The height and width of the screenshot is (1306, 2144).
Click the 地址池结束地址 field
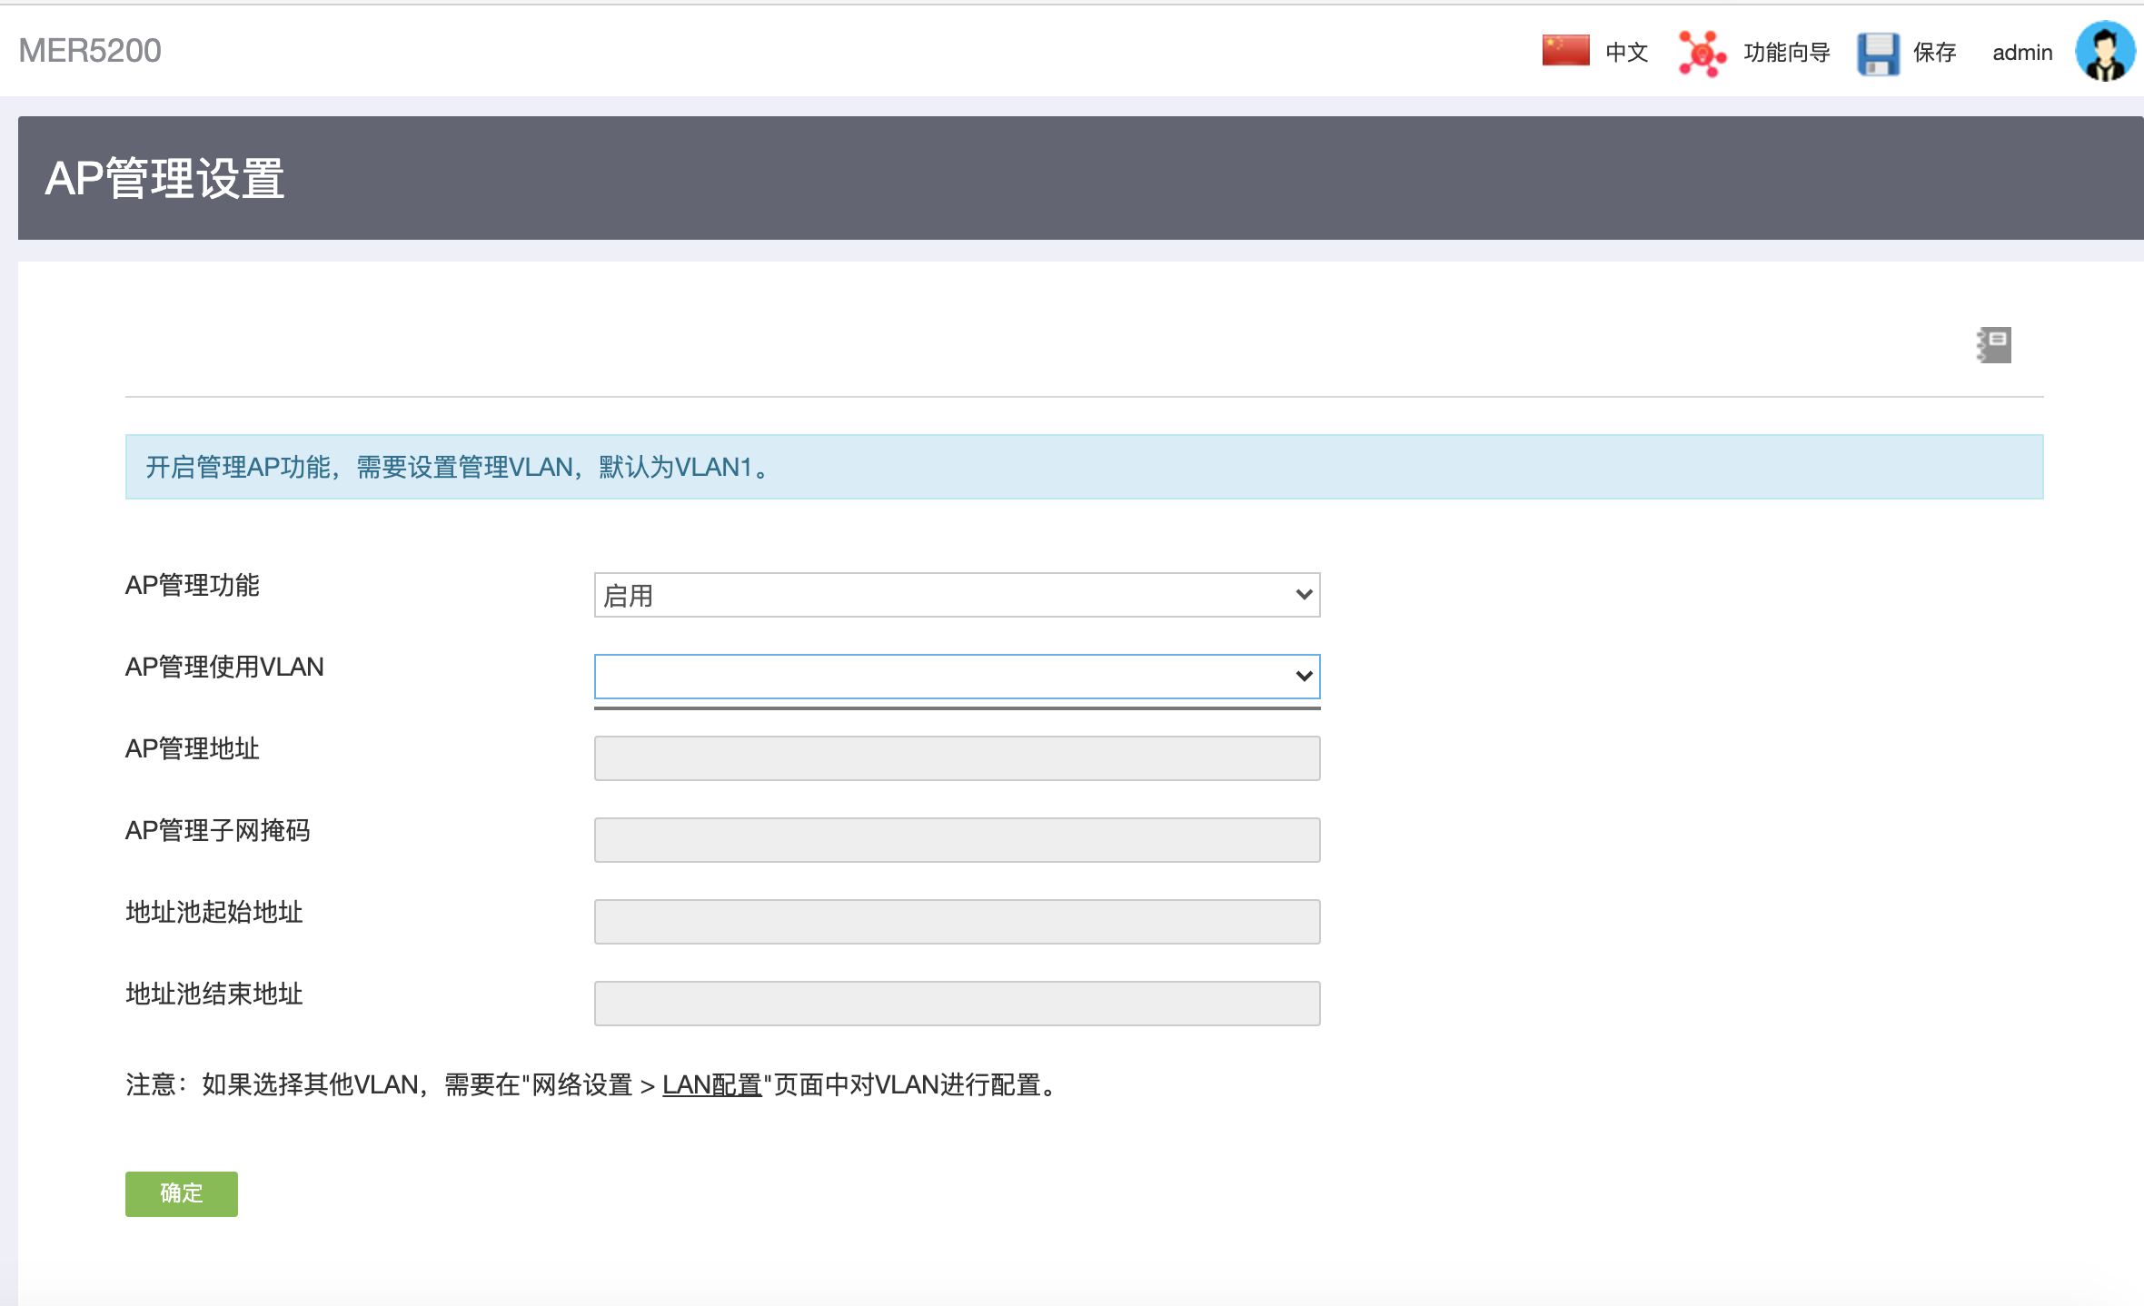(x=956, y=1004)
